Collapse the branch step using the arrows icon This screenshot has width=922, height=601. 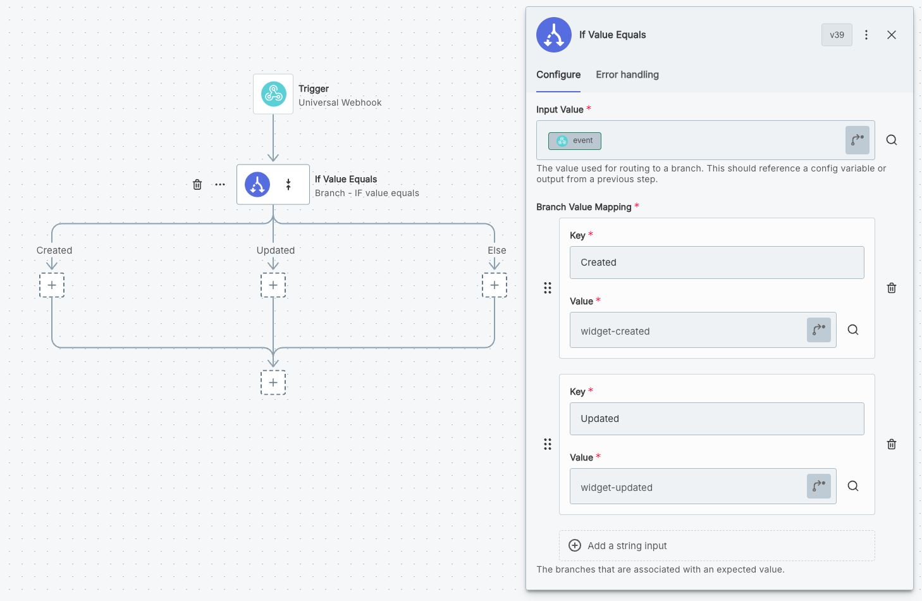288,185
